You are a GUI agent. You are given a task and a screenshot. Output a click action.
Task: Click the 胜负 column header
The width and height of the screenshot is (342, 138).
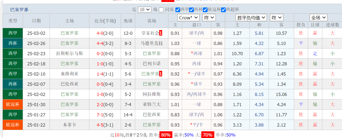pyautogui.click(x=301, y=25)
